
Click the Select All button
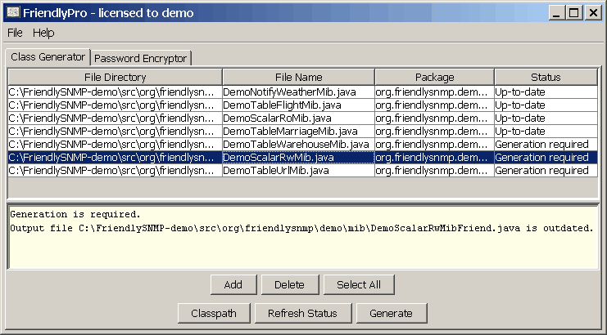click(x=359, y=284)
